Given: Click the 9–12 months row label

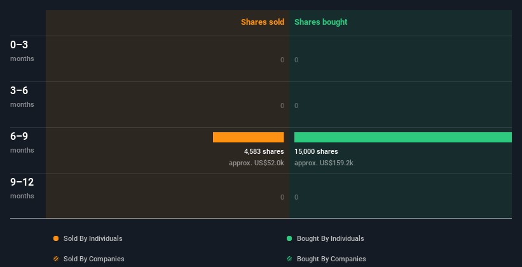Looking at the screenshot, I should (22, 188).
